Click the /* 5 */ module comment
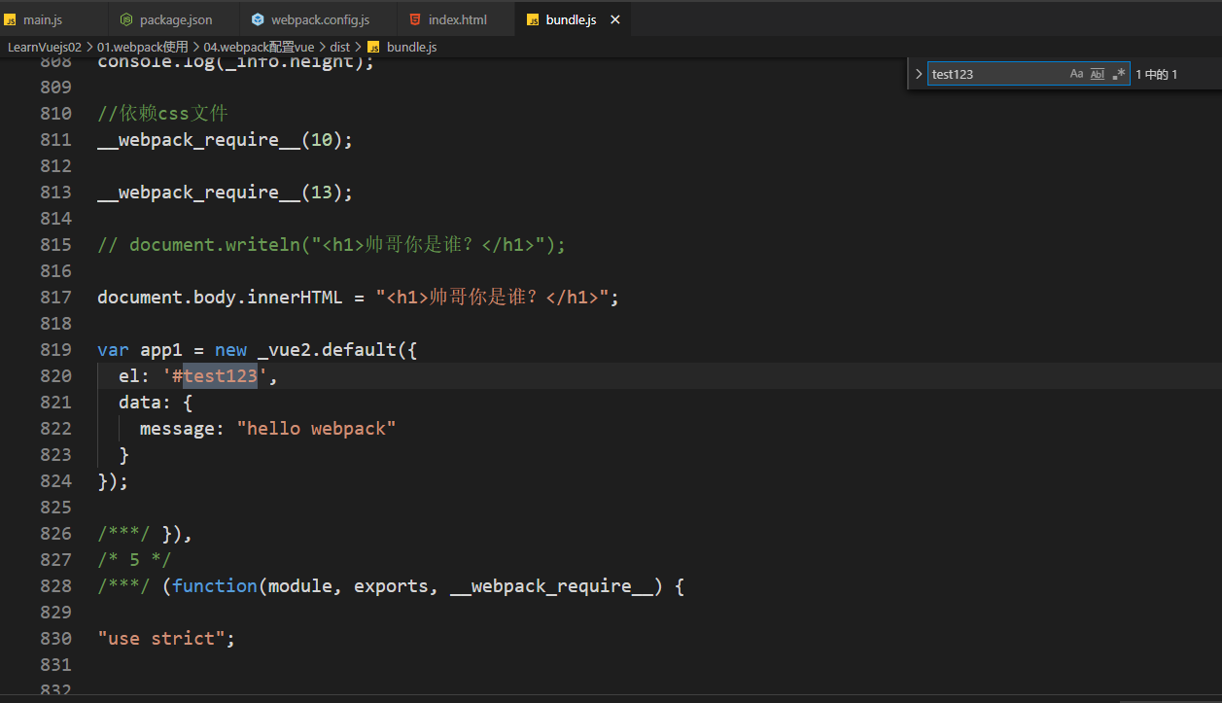 (x=134, y=560)
